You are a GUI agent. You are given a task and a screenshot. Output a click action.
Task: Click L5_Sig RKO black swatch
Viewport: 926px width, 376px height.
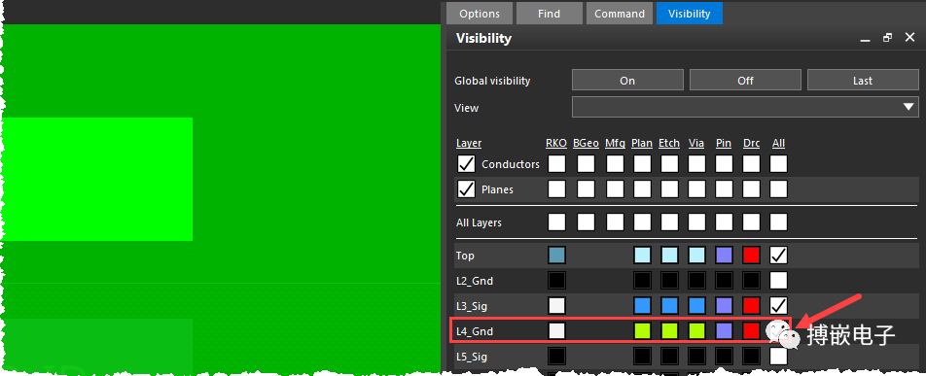click(557, 356)
